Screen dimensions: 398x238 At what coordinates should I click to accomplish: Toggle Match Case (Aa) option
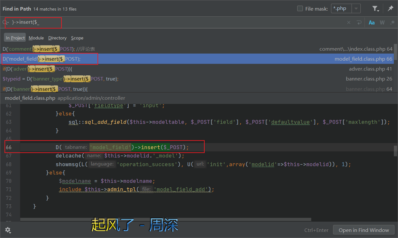click(372, 22)
